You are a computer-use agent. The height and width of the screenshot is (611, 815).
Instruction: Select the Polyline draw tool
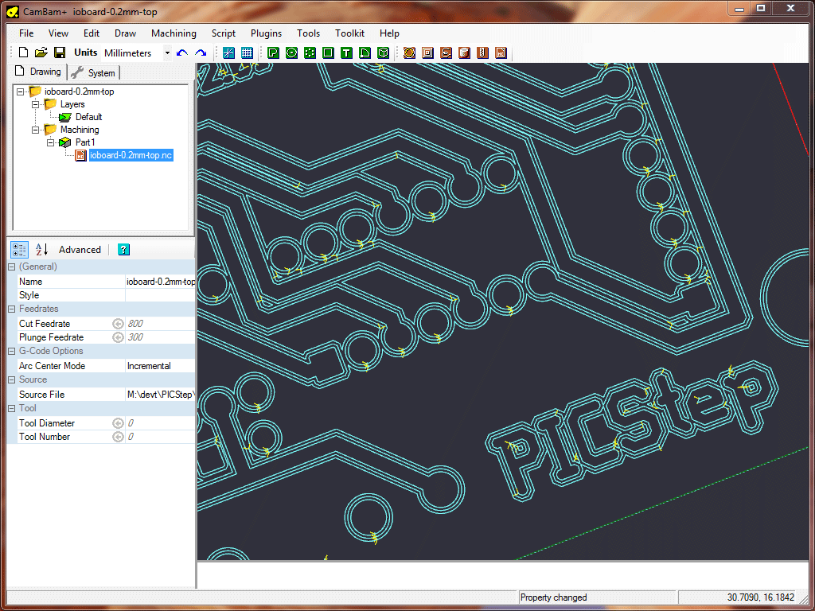pyautogui.click(x=273, y=53)
